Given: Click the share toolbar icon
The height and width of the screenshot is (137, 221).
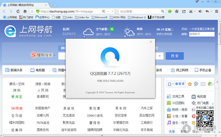Looking at the screenshot, I should point(184,11).
